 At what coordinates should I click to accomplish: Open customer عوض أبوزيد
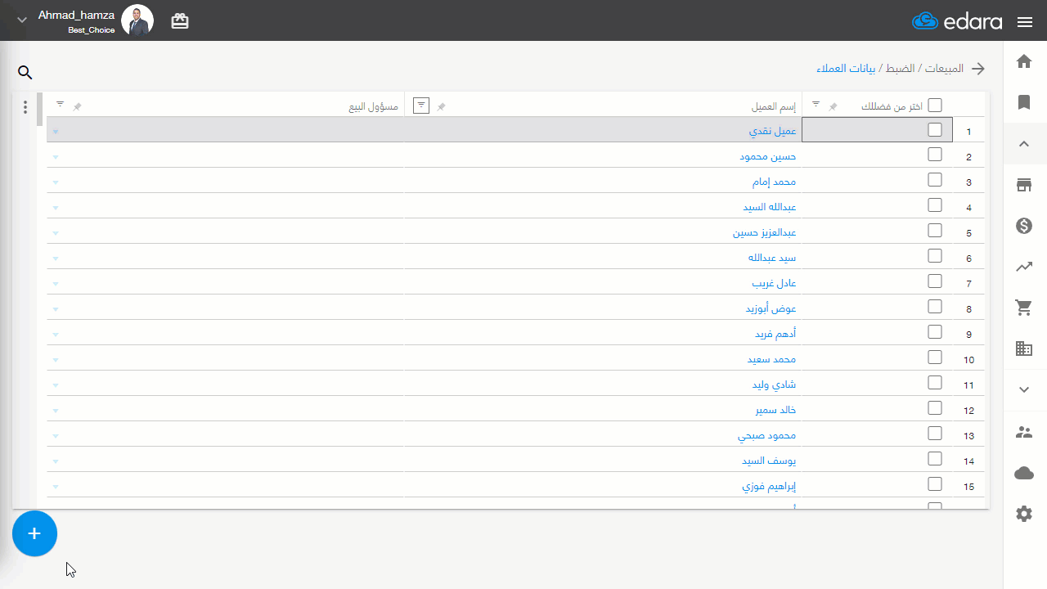[771, 309]
